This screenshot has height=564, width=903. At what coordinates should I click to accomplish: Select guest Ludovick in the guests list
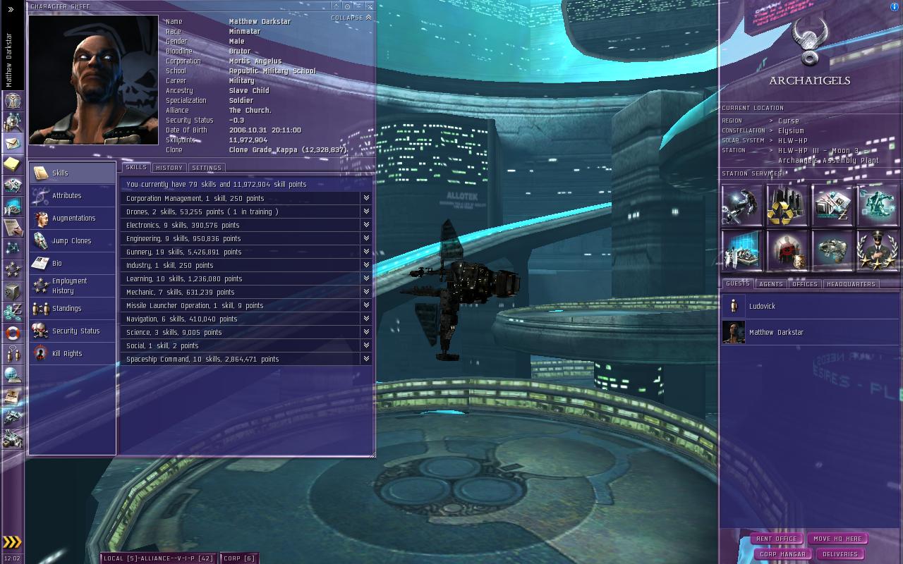[x=810, y=306]
